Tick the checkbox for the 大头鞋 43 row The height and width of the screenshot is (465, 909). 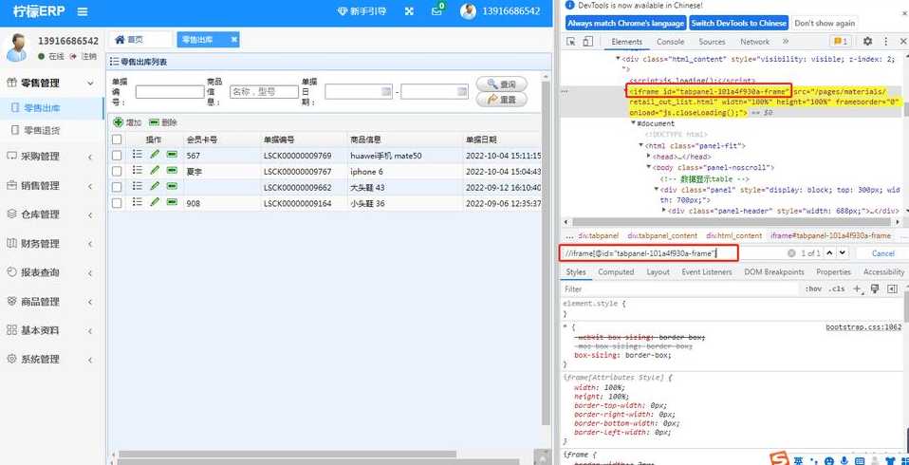(x=117, y=187)
